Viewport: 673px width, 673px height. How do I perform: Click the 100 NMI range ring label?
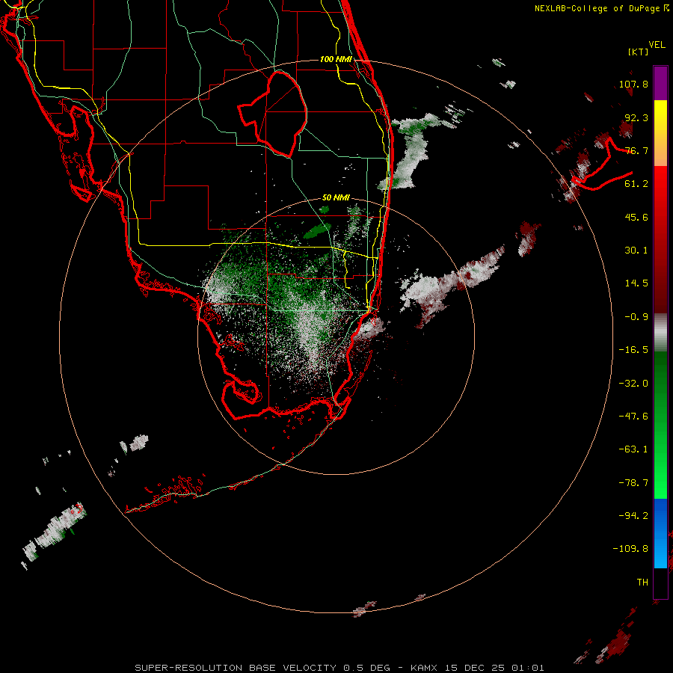click(x=336, y=59)
